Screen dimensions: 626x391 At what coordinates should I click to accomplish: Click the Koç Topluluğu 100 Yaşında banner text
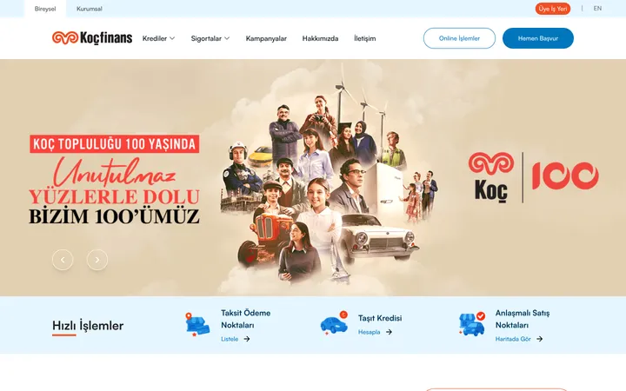[115, 143]
